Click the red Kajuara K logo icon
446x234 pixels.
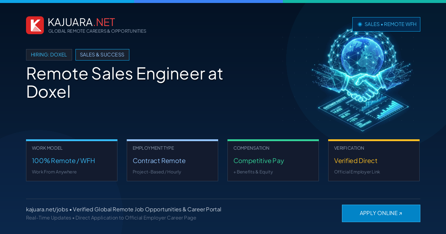point(35,25)
